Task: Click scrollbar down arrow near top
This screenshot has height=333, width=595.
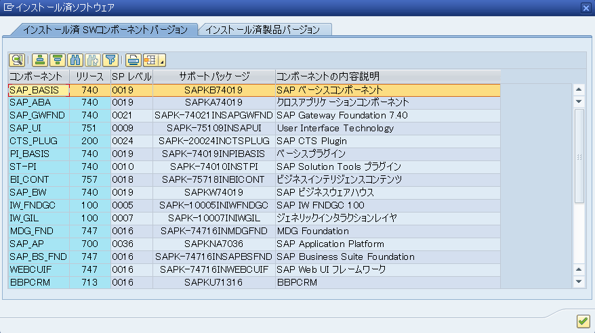Action: [x=579, y=102]
